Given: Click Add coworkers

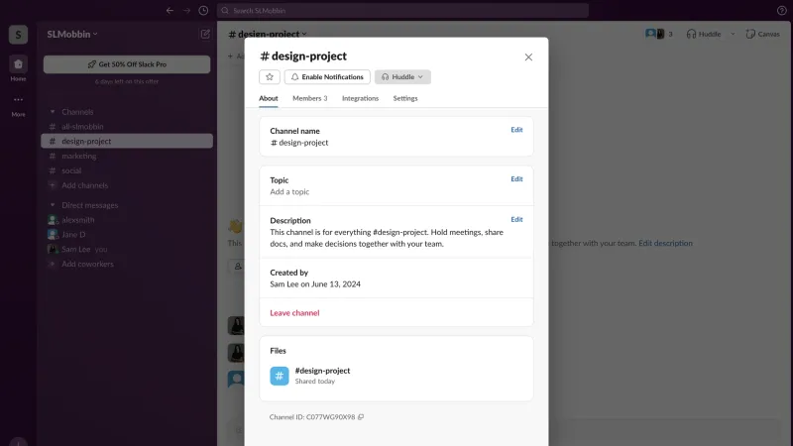Looking at the screenshot, I should 87,264.
